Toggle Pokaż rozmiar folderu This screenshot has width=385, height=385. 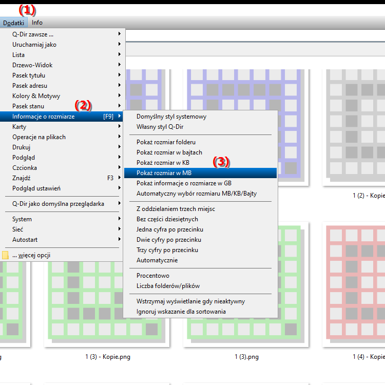(x=200, y=142)
